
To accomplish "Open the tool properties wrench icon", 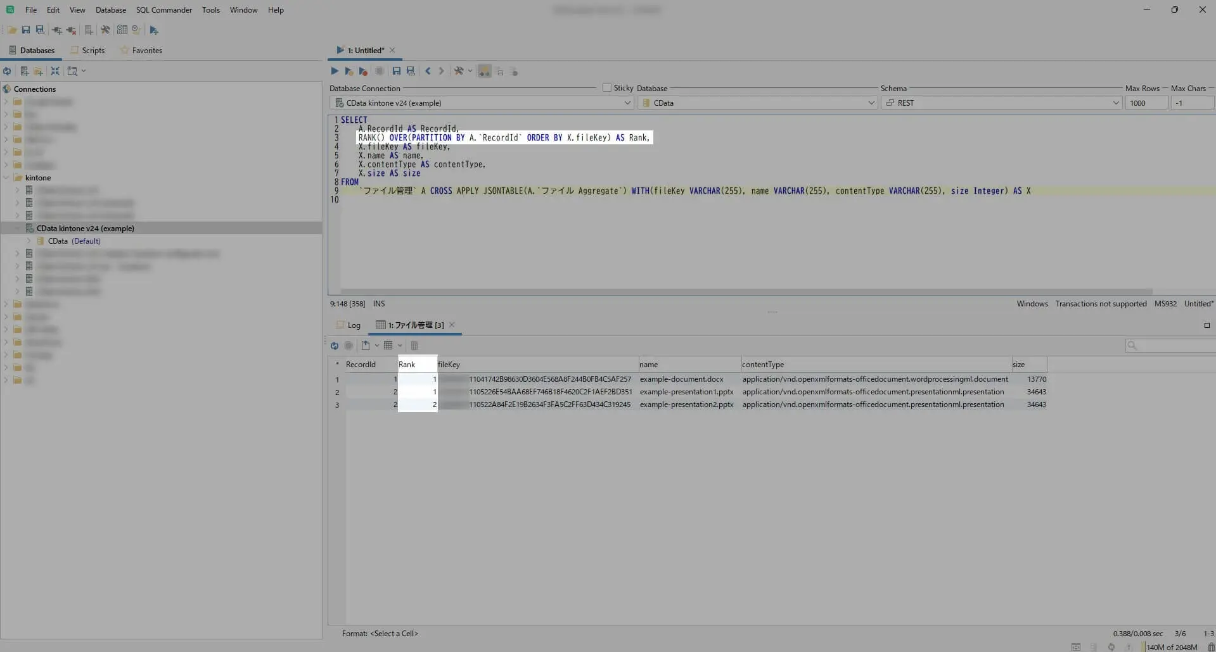I will [105, 30].
